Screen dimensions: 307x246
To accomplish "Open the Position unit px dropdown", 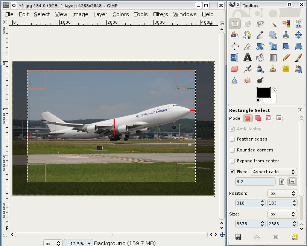I will tap(282, 193).
